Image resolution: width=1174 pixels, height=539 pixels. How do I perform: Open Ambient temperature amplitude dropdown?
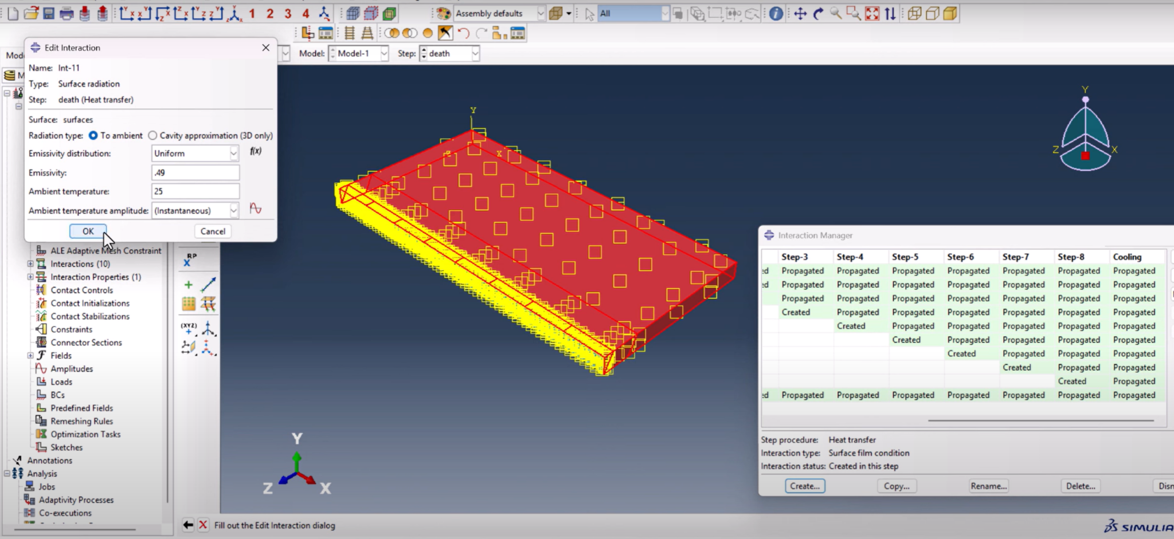(x=233, y=210)
